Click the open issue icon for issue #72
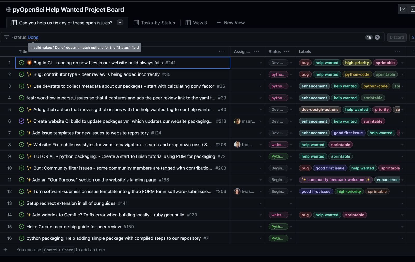Image resolution: width=415 pixels, height=262 pixels. [22, 156]
